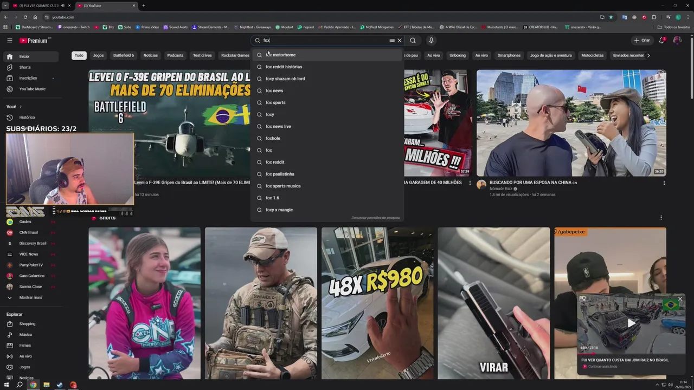Image resolution: width=694 pixels, height=390 pixels.
Task: Select the Battlefield 6 filter chip
Action: click(124, 55)
